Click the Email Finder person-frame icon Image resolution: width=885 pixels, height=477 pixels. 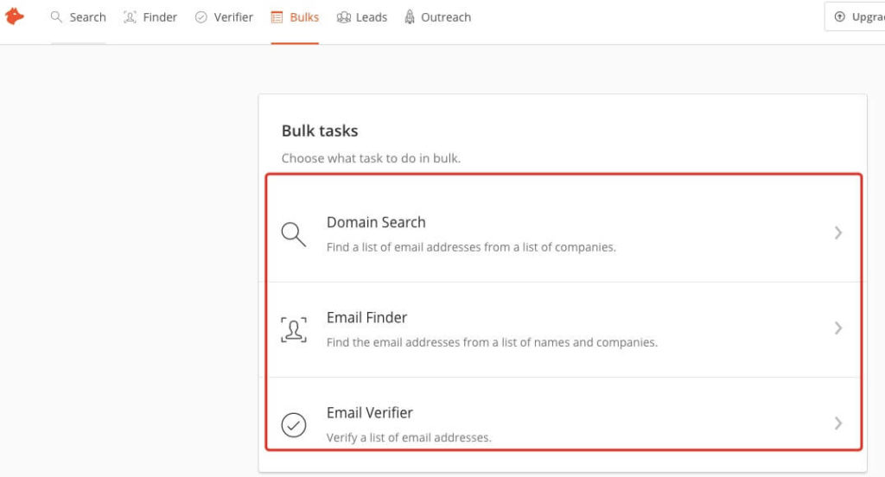[x=294, y=330]
